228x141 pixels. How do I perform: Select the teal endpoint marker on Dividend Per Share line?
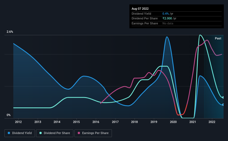[223, 97]
